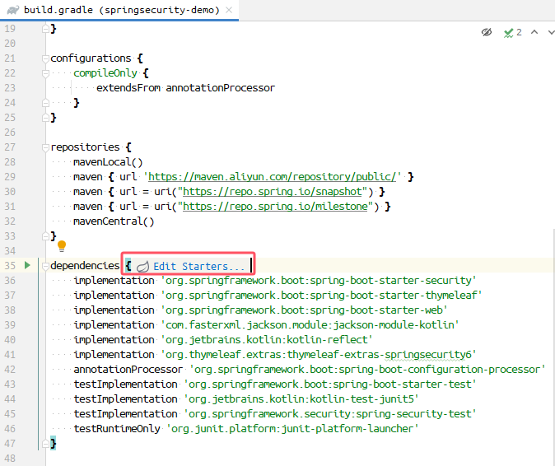
Task: Click the annotationProcessor keyword on line 42
Action: point(128,370)
